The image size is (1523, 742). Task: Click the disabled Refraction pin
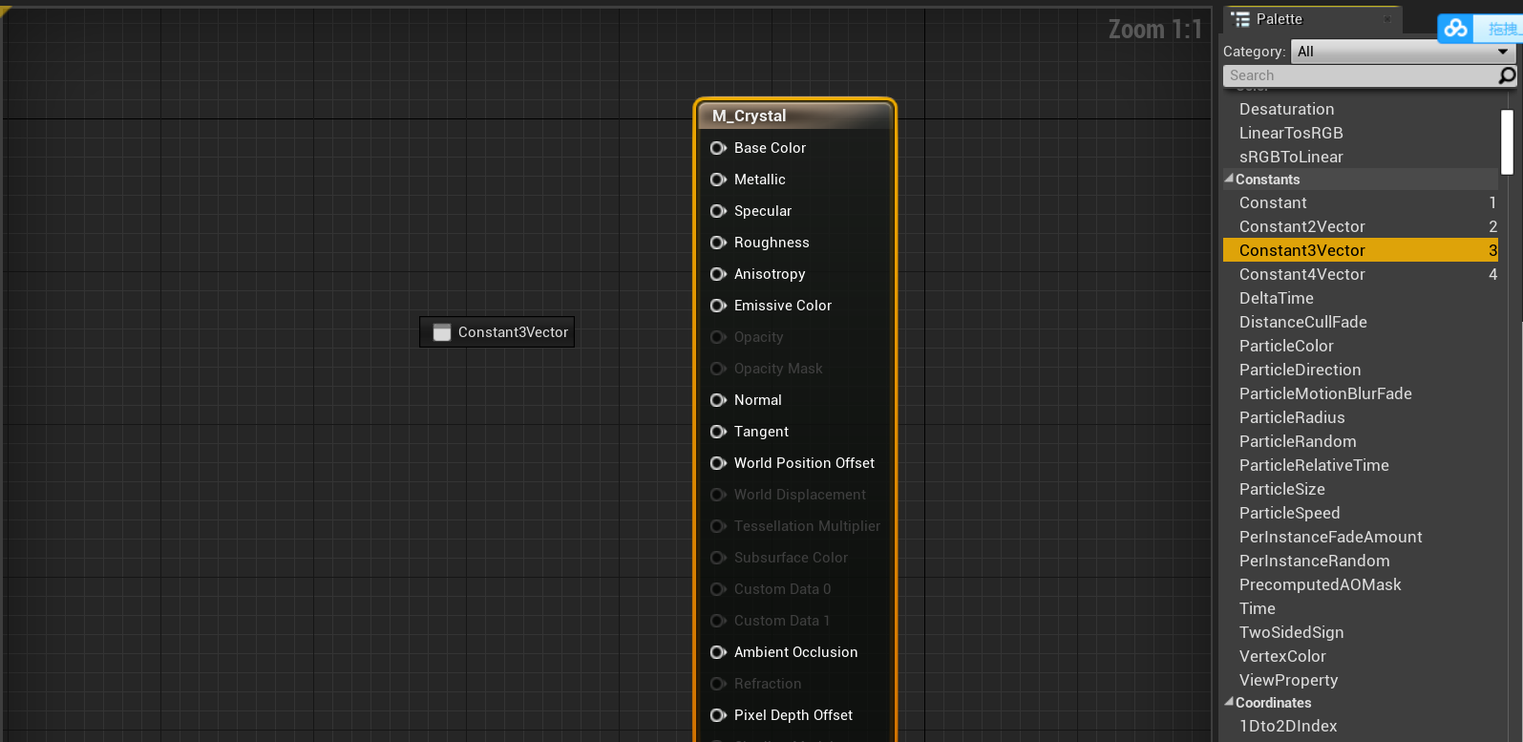(x=718, y=684)
